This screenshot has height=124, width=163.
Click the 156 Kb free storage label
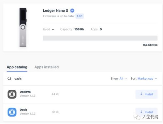[x=150, y=45]
